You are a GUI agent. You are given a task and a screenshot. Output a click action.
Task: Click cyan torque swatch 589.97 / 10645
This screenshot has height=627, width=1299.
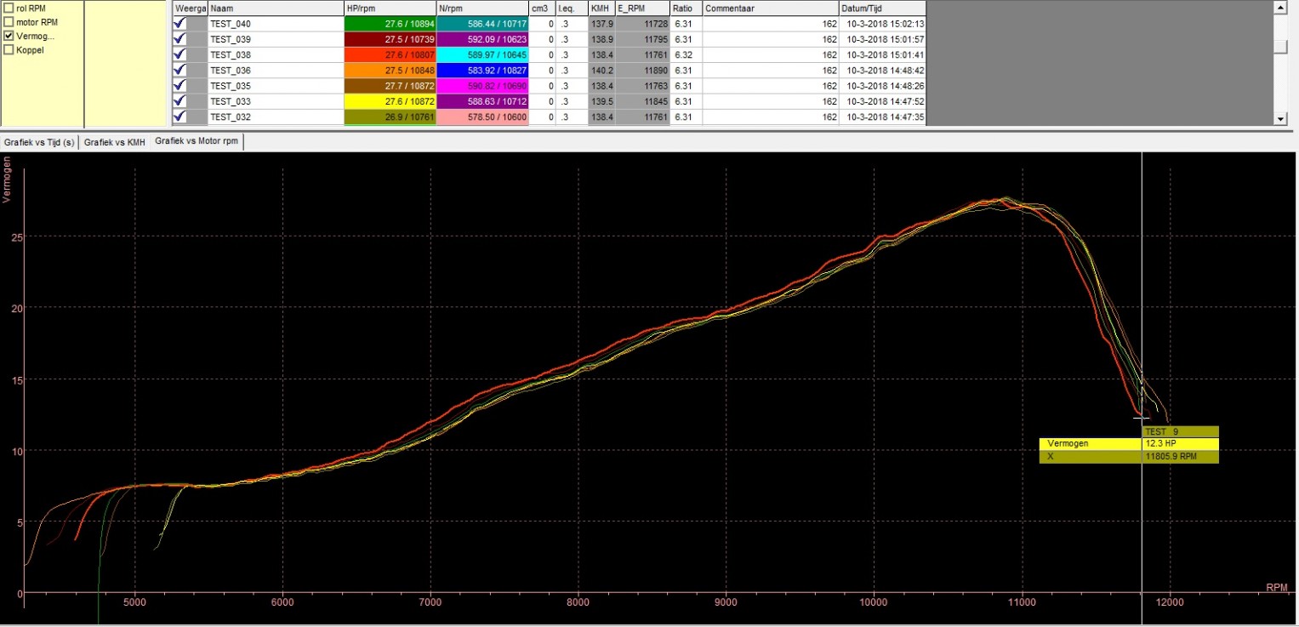coord(481,54)
